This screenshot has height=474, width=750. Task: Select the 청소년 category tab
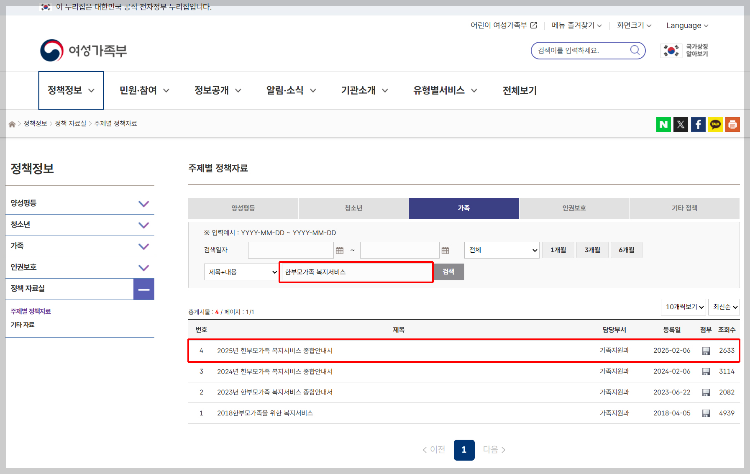tap(353, 208)
